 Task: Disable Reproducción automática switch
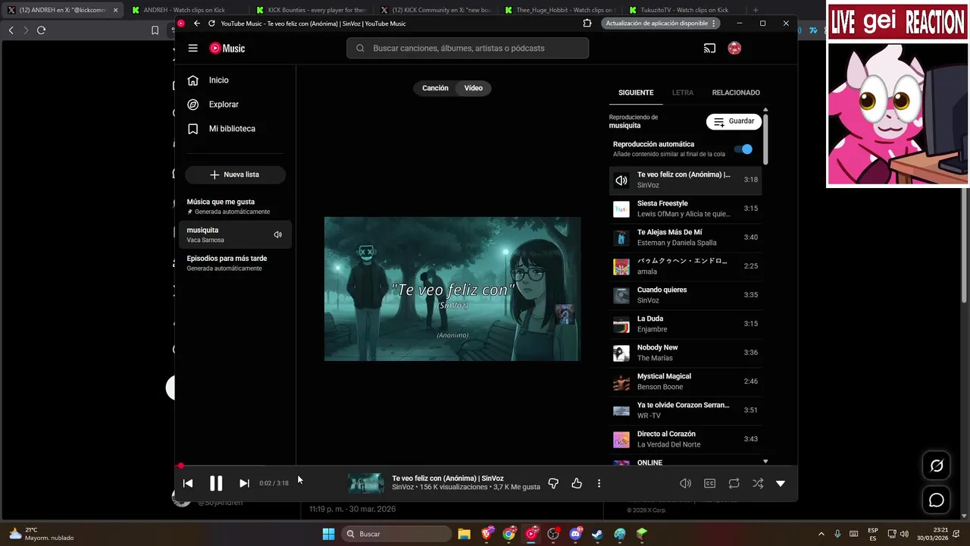click(x=743, y=149)
